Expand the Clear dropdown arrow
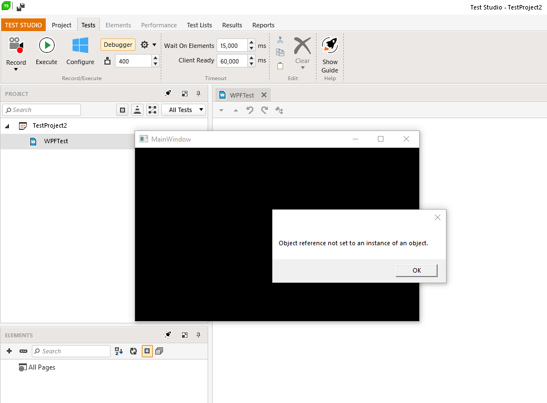The width and height of the screenshot is (547, 403). [303, 68]
